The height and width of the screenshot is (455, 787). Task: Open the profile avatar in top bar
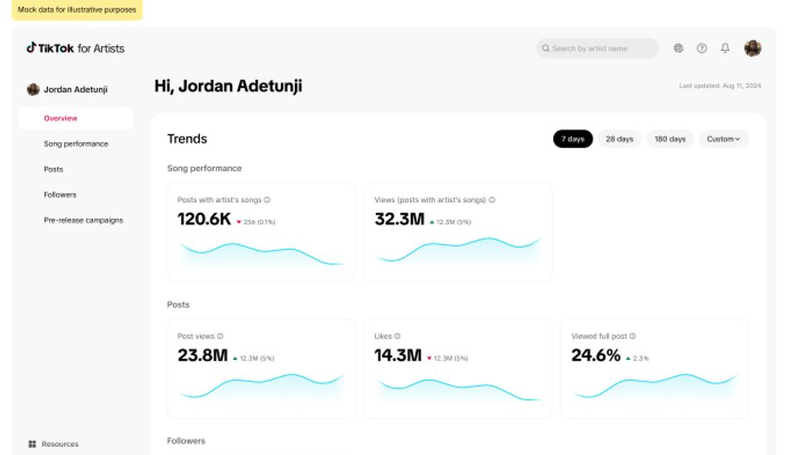752,48
